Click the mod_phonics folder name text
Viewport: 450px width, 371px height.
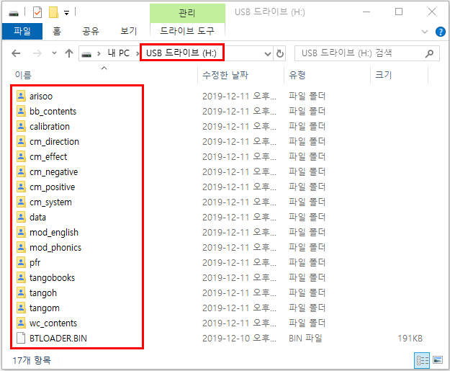[55, 248]
